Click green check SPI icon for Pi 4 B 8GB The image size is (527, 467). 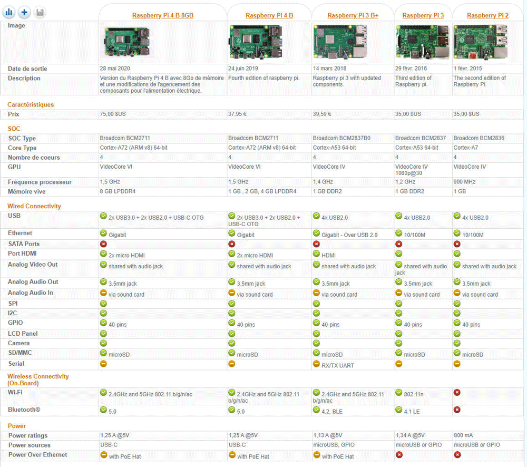tap(103, 304)
